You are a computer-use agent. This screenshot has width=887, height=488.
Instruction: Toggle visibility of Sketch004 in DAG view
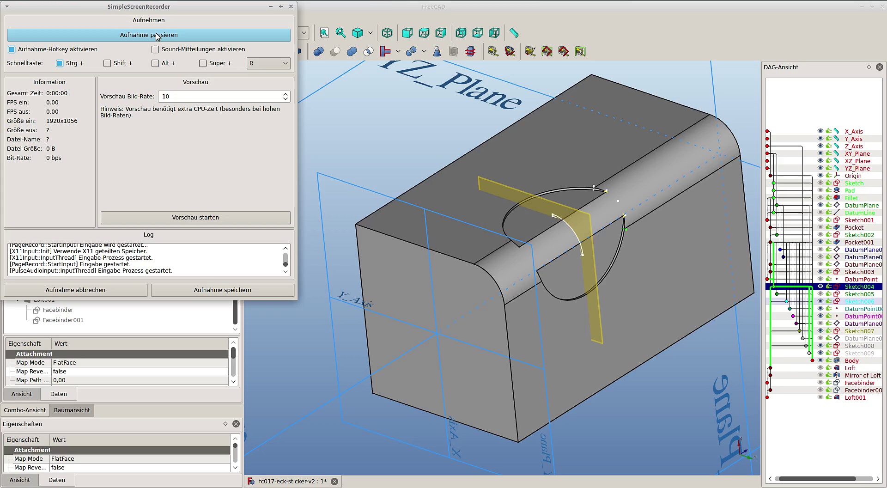[x=820, y=287]
